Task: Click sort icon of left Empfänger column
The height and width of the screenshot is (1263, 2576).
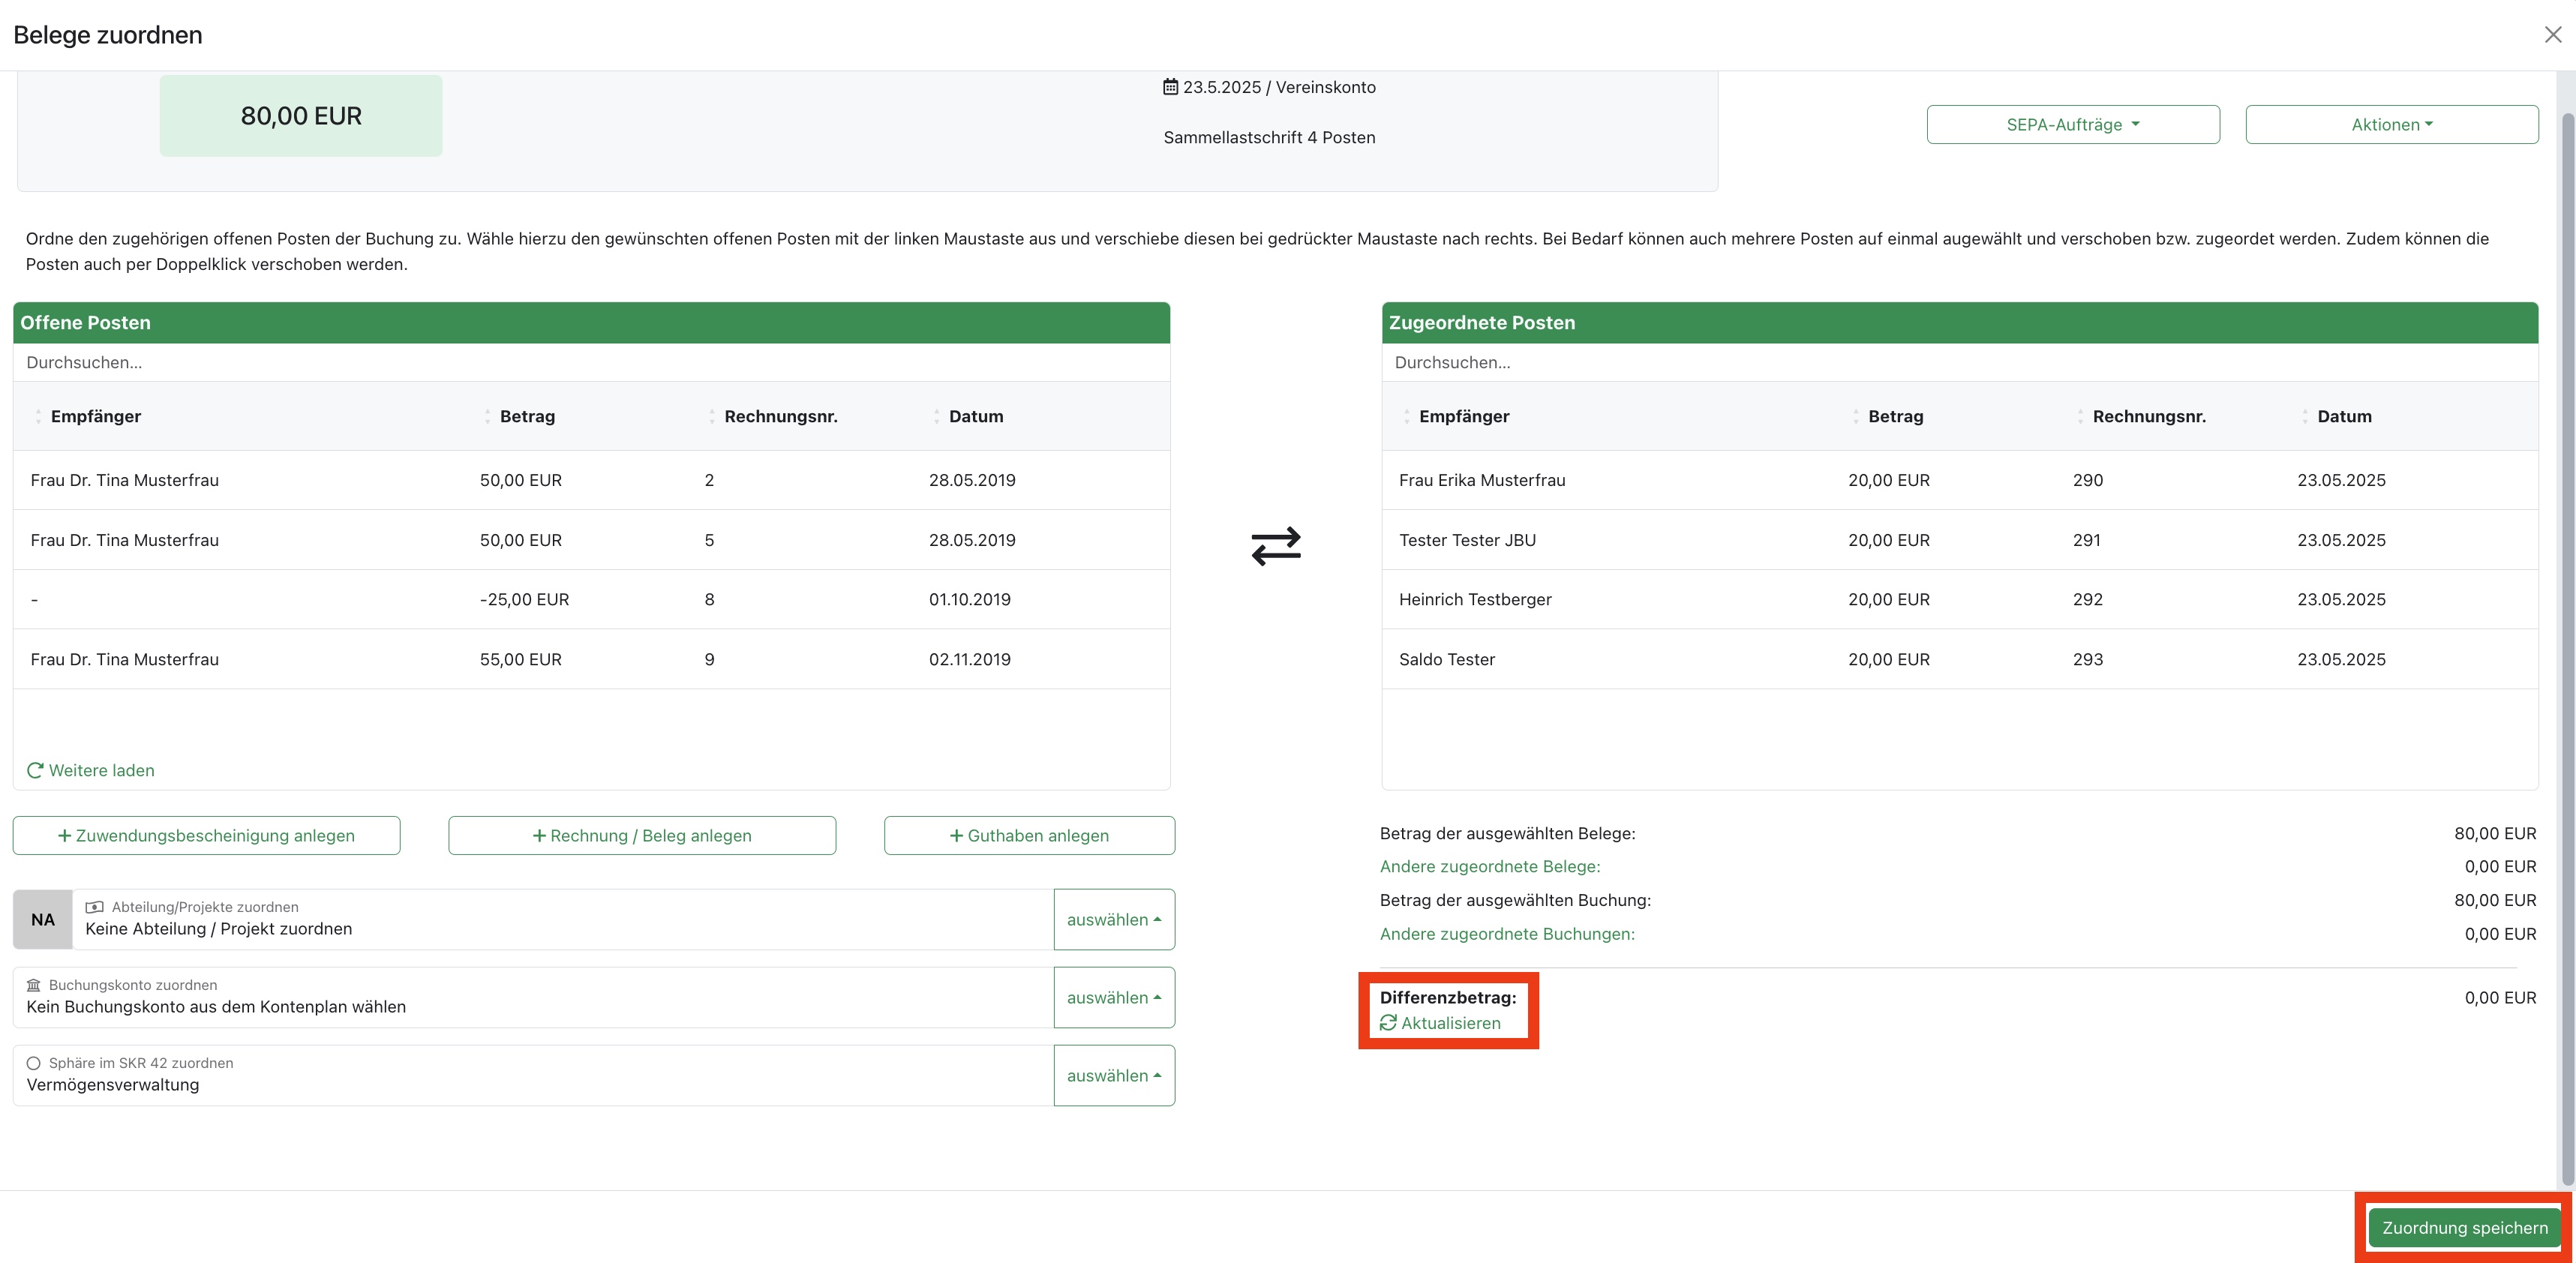Action: click(x=38, y=416)
